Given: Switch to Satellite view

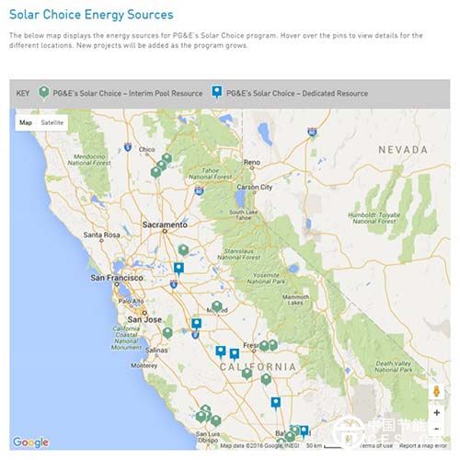Looking at the screenshot, I should [x=52, y=122].
